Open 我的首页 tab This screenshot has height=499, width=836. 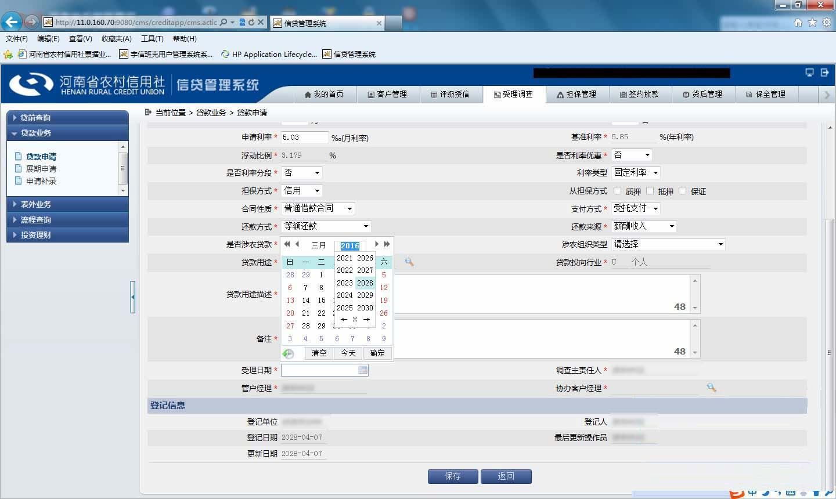(324, 94)
